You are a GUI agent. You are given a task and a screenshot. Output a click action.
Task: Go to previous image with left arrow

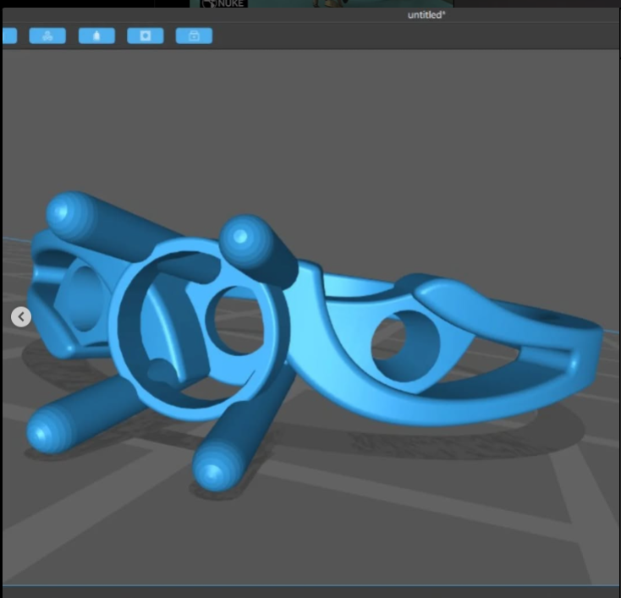pos(21,316)
